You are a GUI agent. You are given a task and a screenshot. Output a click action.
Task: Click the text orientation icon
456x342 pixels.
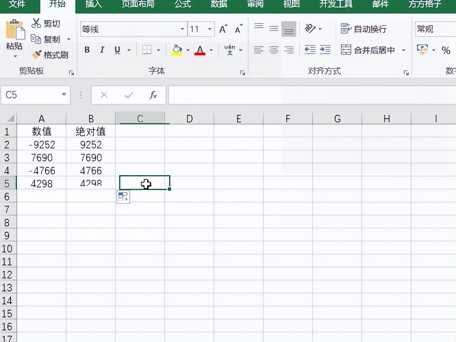[x=310, y=28]
